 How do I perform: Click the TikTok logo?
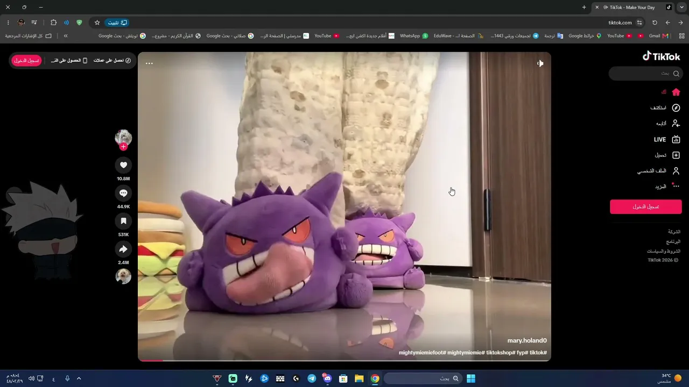662,56
